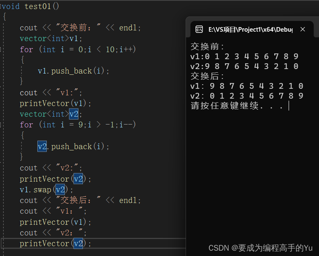Viewport: 319px width, 256px height.
Task: Click the 'v2.push_back(i);' statement
Action: (73, 146)
